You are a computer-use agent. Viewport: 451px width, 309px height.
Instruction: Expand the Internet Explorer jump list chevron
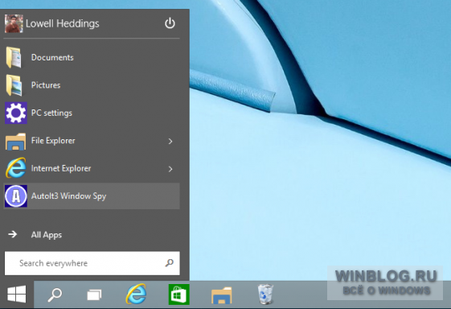pos(170,169)
